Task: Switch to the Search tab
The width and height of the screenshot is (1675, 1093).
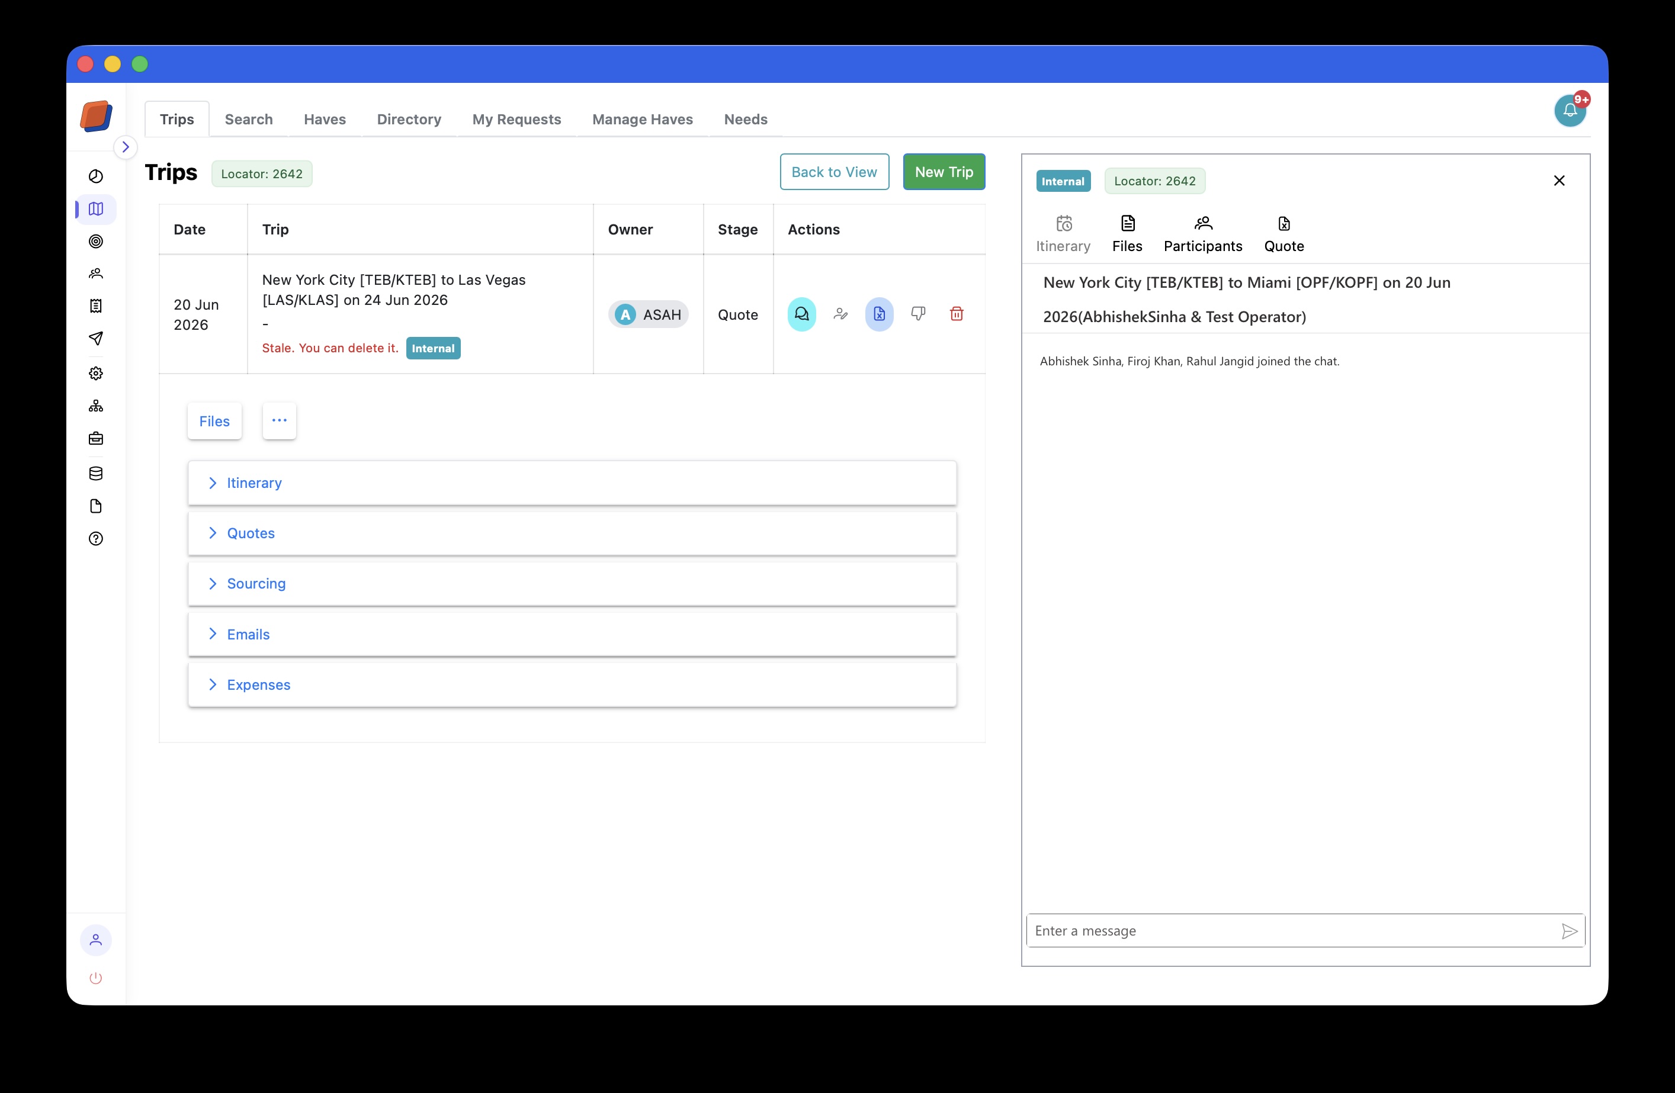Action: click(x=248, y=119)
